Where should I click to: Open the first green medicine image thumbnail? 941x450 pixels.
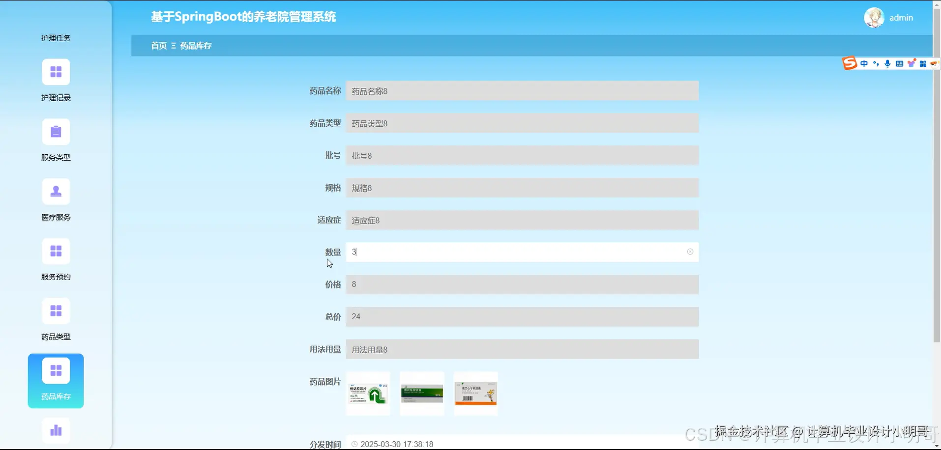pyautogui.click(x=368, y=394)
